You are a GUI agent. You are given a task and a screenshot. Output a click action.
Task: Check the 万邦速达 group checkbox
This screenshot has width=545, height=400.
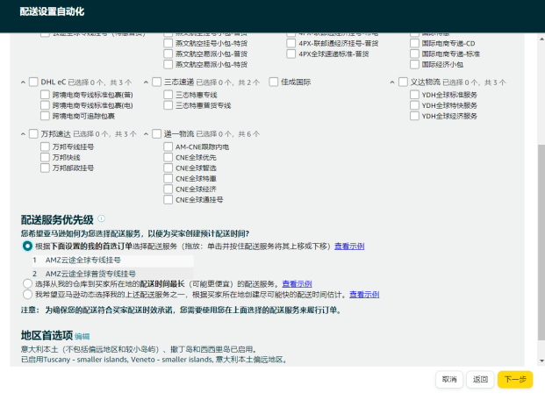(x=33, y=134)
